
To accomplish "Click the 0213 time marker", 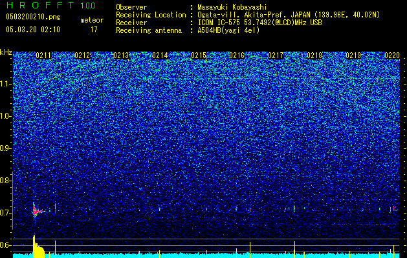I will 121,55.
